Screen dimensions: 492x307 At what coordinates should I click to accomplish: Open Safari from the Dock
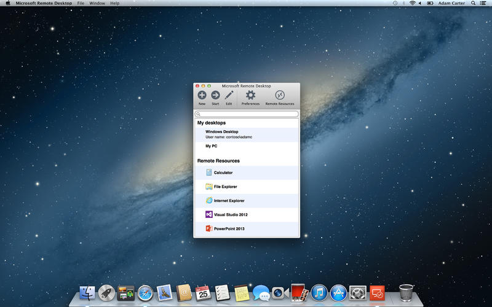point(145,293)
